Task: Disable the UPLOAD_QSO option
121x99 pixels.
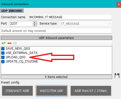Action: click(3, 57)
